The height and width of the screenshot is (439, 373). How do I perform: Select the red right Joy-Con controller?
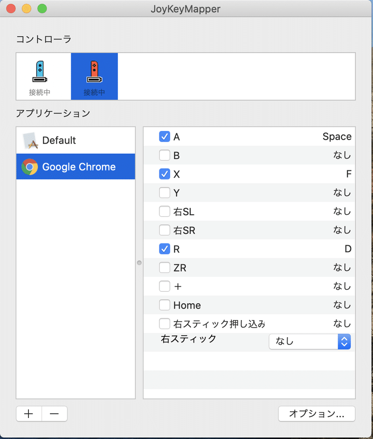(x=94, y=76)
